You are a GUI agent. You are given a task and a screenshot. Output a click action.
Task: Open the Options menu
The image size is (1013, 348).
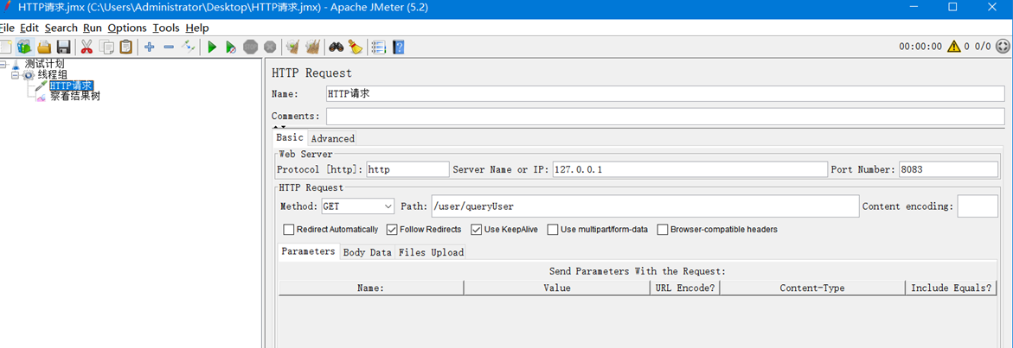(x=127, y=28)
